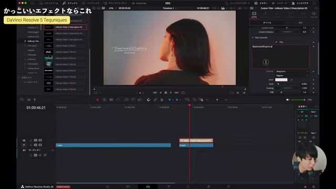Expand the mProduct folder in effects tree
Screen dimensions: 336x189
(25, 46)
